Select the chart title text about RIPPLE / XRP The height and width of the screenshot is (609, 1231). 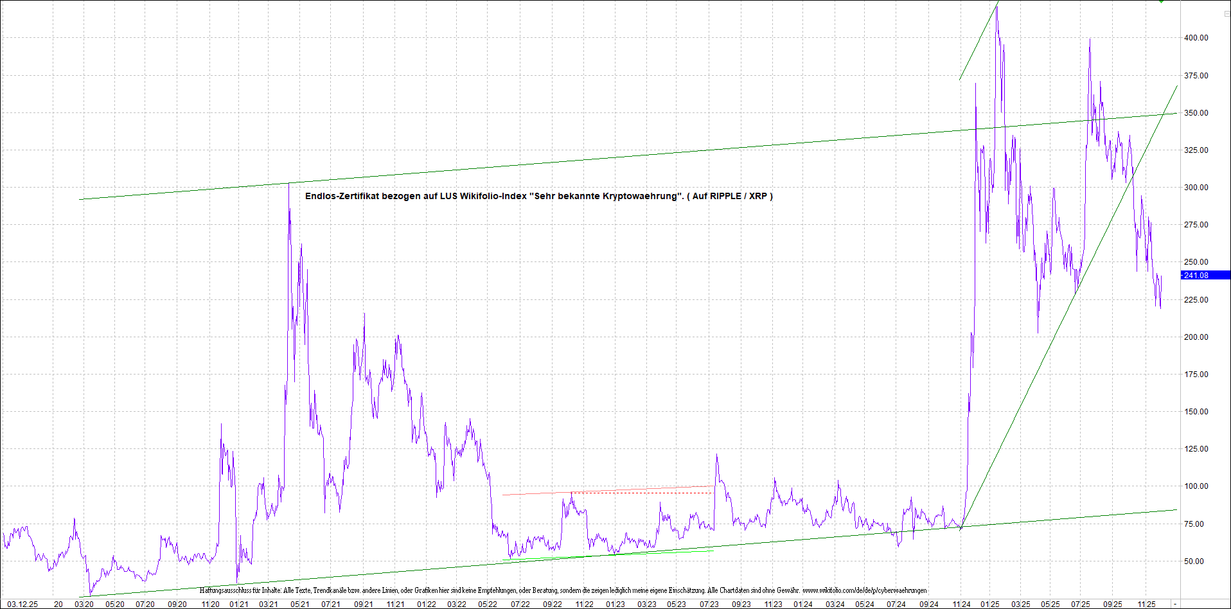pyautogui.click(x=538, y=196)
